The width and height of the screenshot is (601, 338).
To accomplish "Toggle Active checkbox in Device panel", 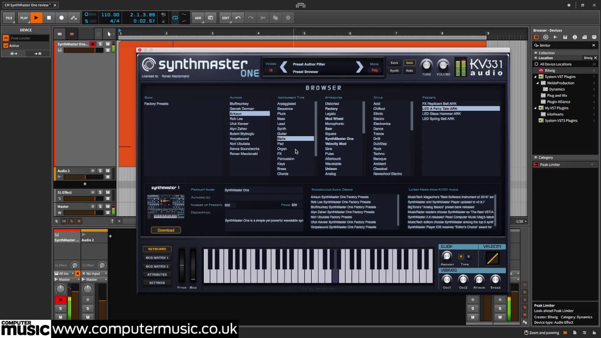I will 6,46.
